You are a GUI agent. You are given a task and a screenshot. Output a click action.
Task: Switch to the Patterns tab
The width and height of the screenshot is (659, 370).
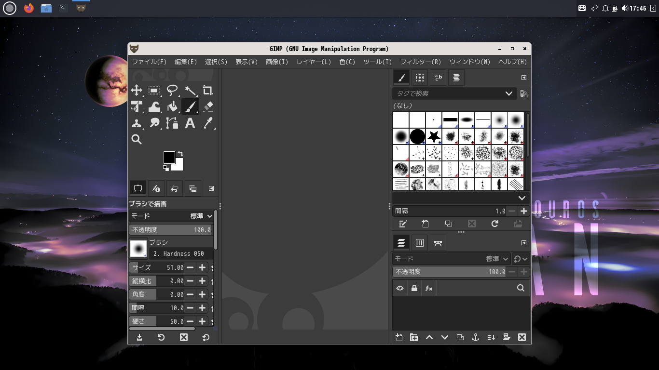coord(420,78)
